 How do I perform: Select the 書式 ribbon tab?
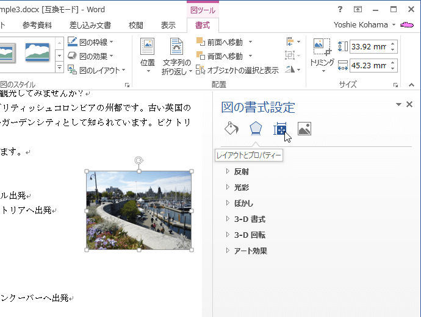tap(203, 25)
